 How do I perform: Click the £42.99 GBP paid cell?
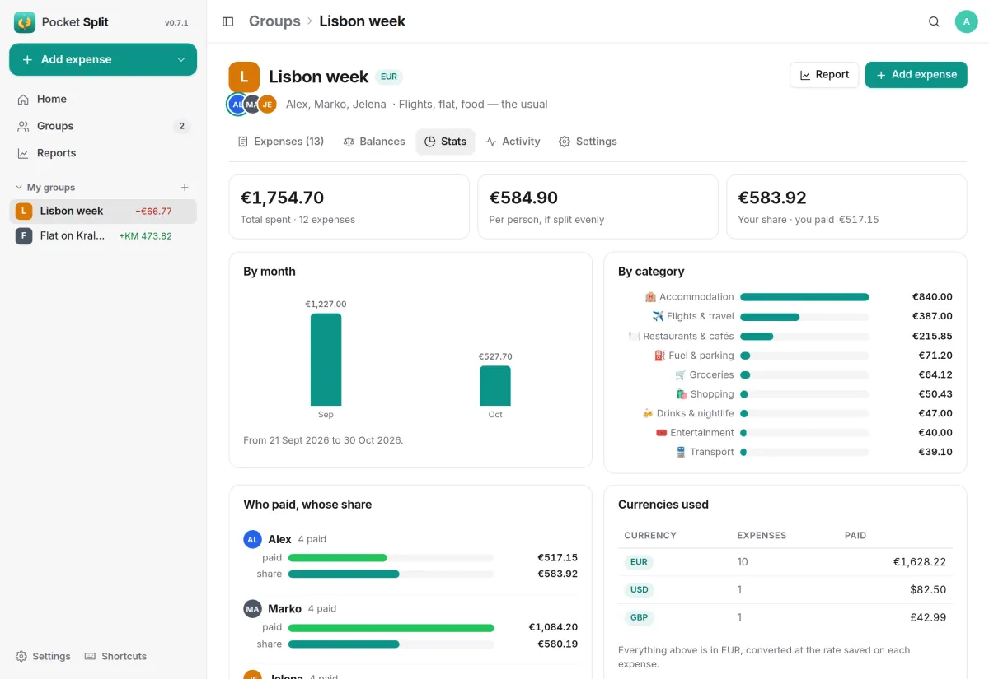tap(928, 617)
